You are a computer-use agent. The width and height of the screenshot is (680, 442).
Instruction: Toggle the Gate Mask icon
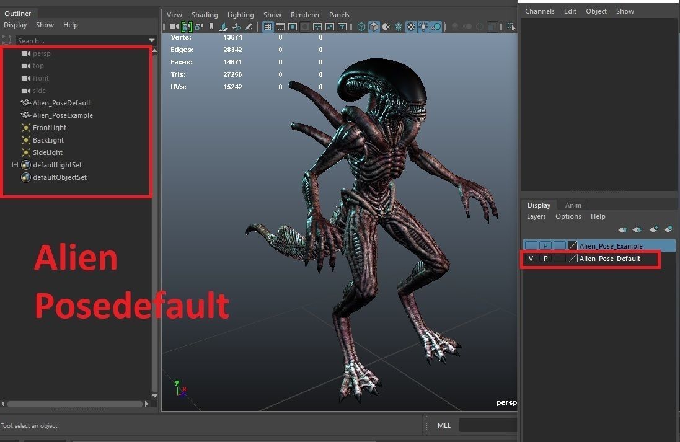tap(305, 27)
